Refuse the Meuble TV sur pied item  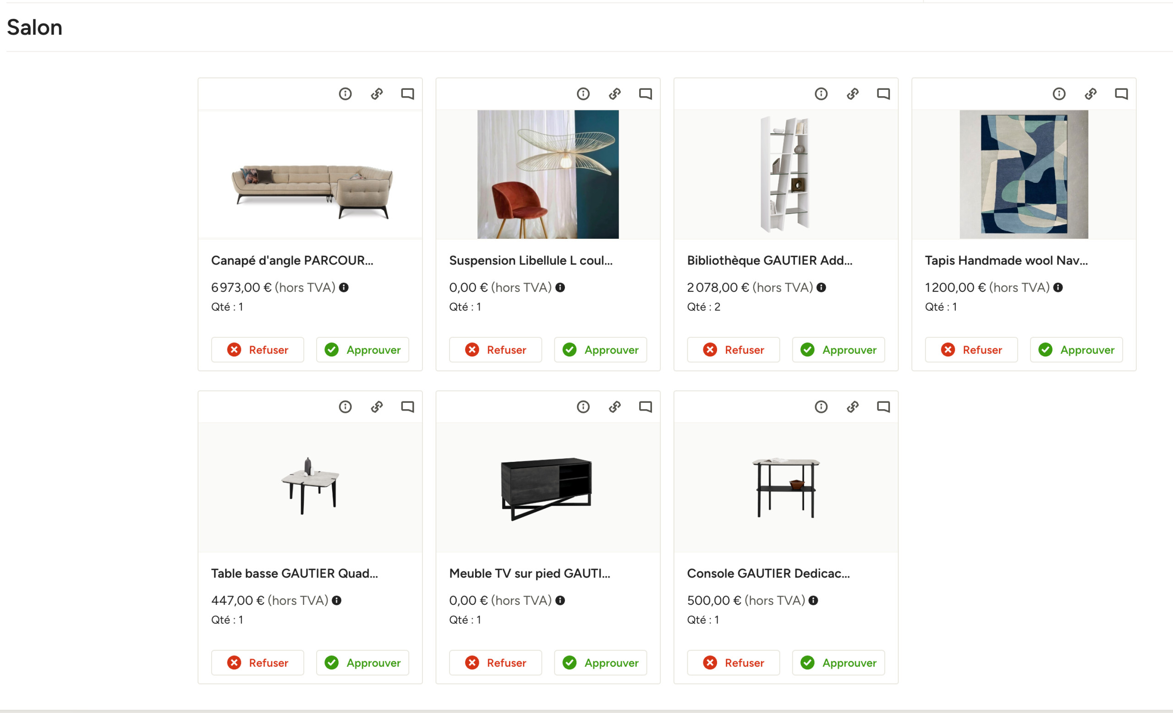click(495, 663)
